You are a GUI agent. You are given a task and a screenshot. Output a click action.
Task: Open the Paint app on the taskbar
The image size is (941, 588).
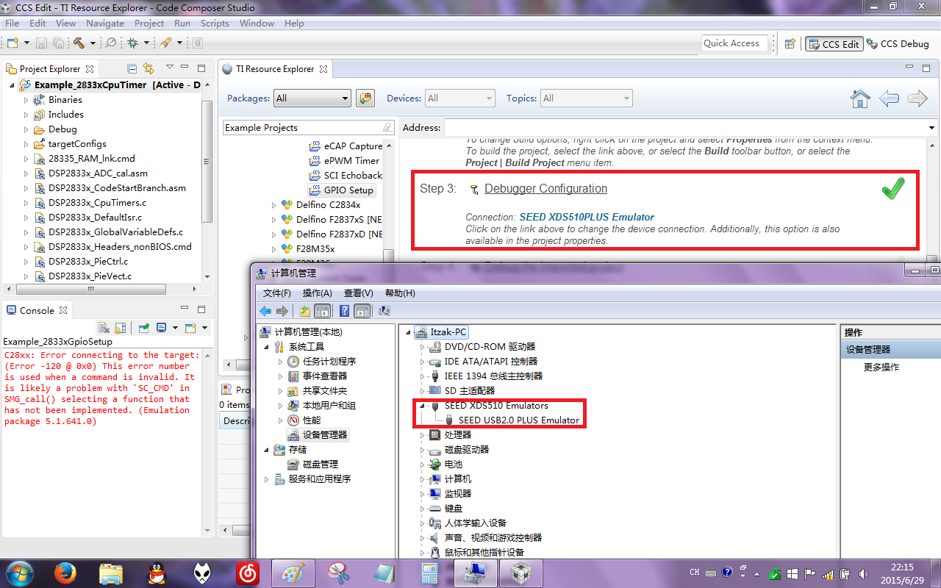coord(294,573)
